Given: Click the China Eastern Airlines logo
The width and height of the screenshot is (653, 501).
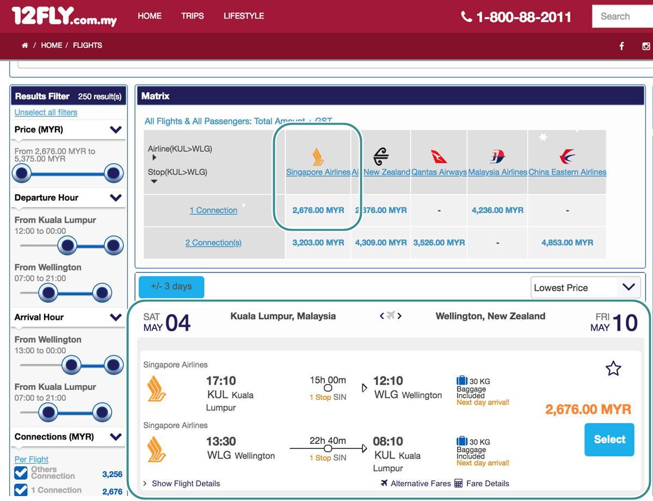Looking at the screenshot, I should [x=567, y=157].
